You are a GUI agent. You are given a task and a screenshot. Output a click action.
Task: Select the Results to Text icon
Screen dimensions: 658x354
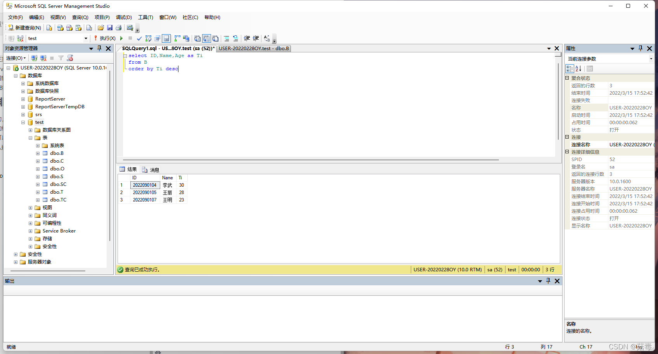[x=197, y=38]
